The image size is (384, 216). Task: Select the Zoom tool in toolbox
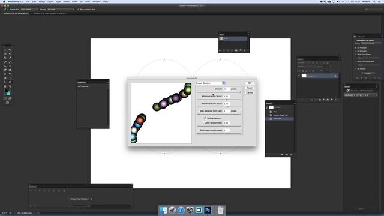[10, 86]
